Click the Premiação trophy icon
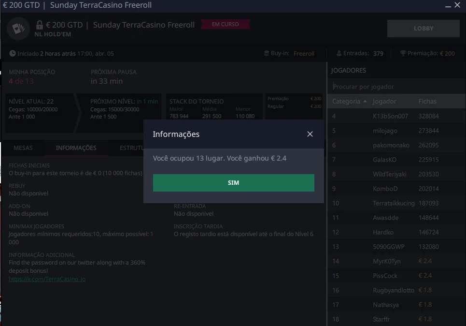 403,53
